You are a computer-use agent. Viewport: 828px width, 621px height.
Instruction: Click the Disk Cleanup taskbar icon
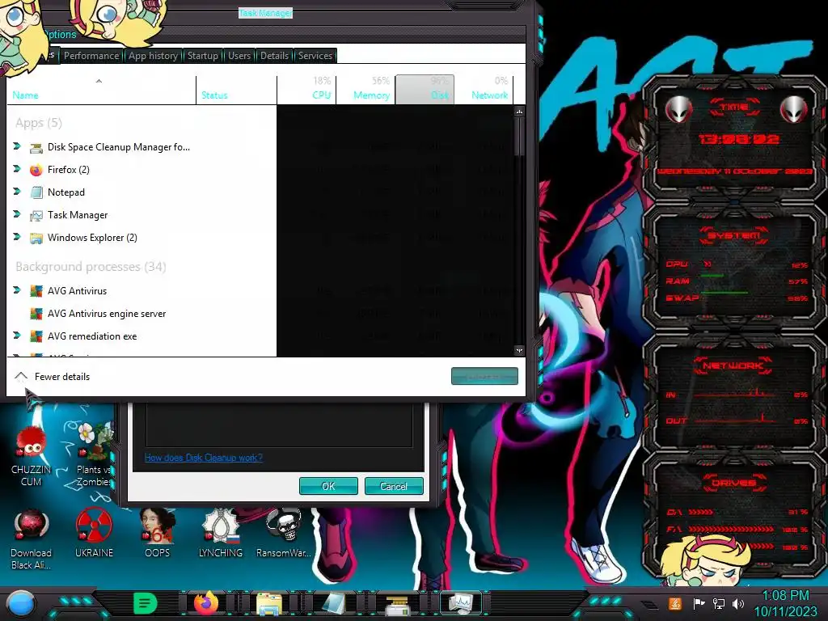397,605
